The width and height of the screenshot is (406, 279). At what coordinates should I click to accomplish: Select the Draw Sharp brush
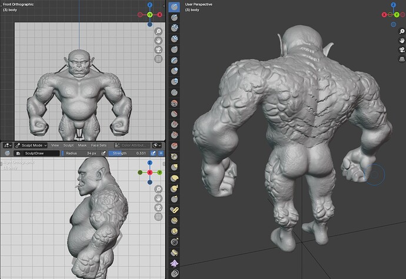(x=174, y=18)
